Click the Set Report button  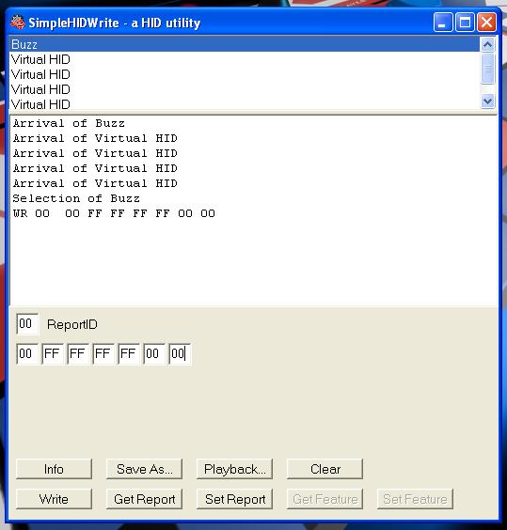pyautogui.click(x=234, y=499)
